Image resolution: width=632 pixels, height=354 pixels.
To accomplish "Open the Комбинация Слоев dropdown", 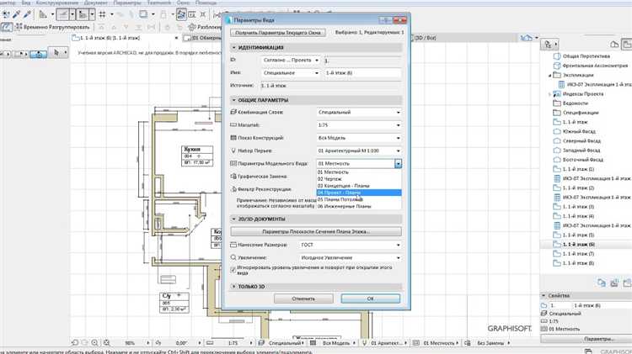I will [359, 113].
